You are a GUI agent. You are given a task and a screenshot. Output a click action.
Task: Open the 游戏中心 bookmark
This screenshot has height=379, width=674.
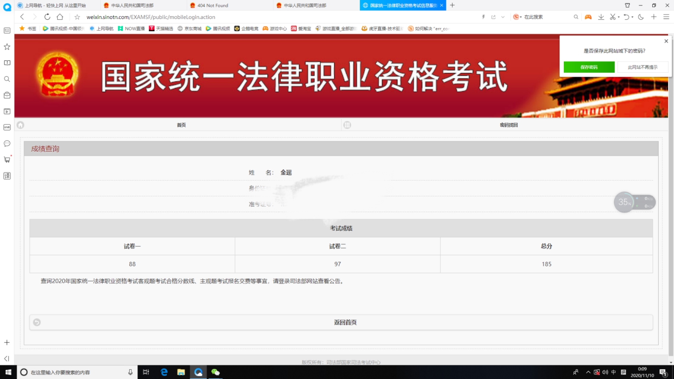click(x=275, y=28)
